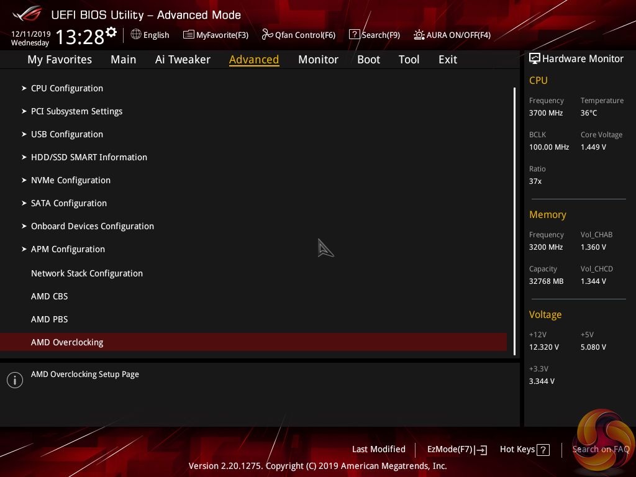Screen dimensions: 636x477
Task: Open MyFavorite(F3) text button
Action: (x=222, y=35)
